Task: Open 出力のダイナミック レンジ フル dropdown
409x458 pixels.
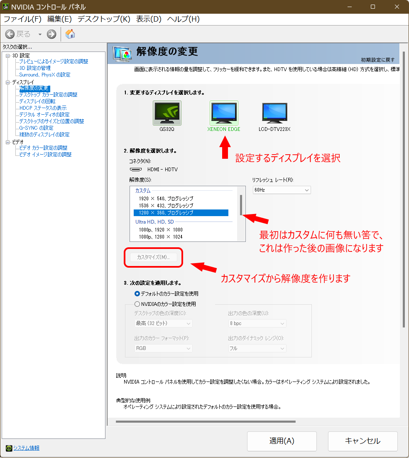Action: [257, 348]
